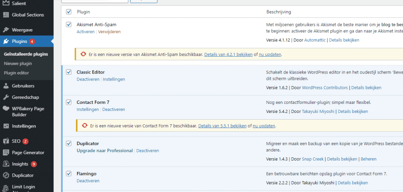Screen dimensions: 403x192
Task: Click the Plugins update count badge 4
Action: pyautogui.click(x=32, y=41)
